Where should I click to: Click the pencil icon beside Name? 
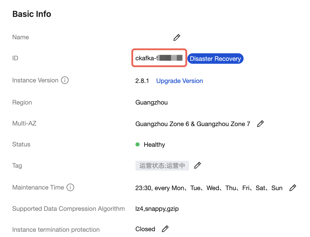(x=177, y=38)
